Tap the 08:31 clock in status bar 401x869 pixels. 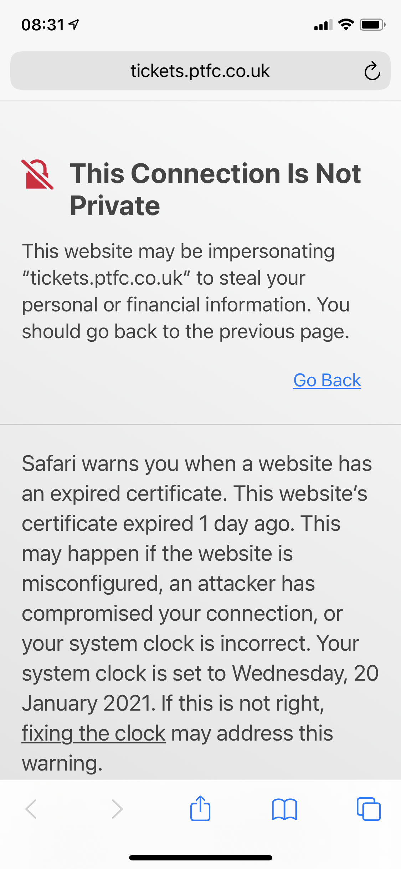point(43,25)
